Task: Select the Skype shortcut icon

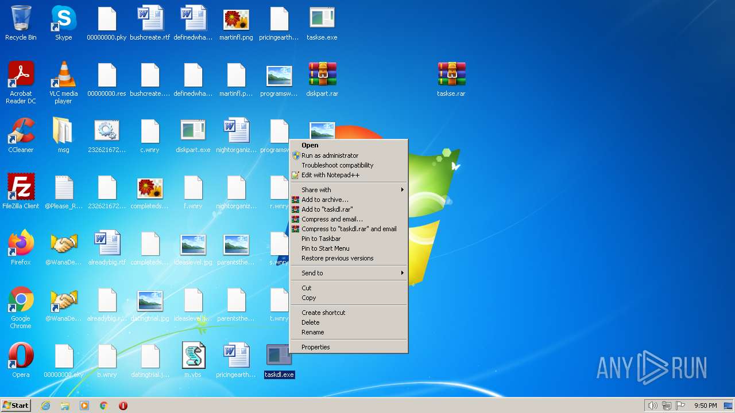Action: 63,23
